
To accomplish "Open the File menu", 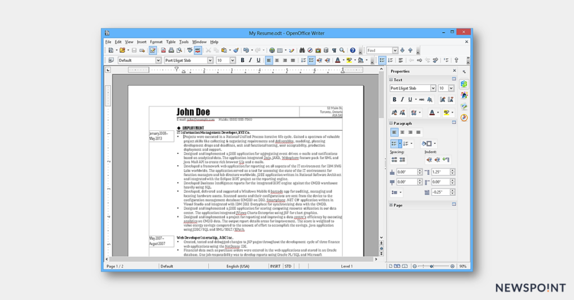I will coord(108,42).
